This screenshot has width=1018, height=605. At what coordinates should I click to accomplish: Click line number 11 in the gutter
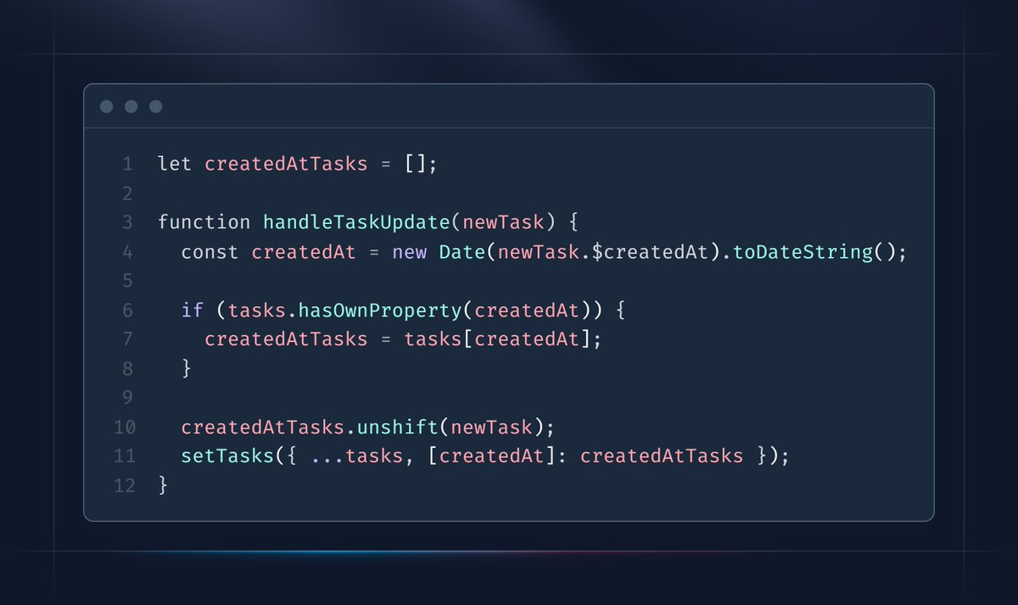coord(124,457)
